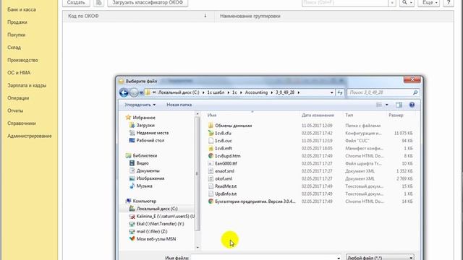Open Справочники section
This screenshot has width=463, height=260.
point(22,123)
